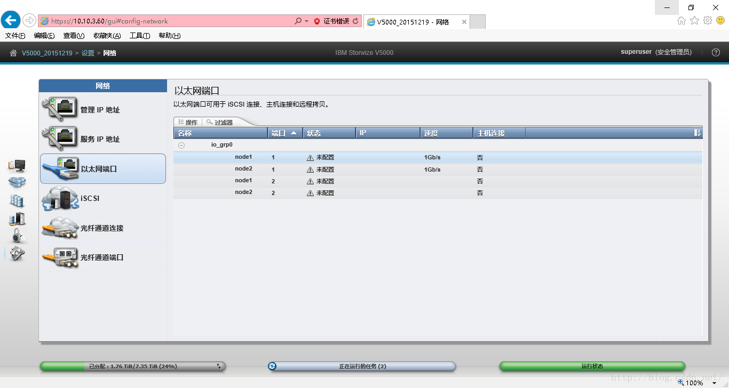Viewport: 729px width, 388px height.
Task: Open the browser Home icon
Action: [x=682, y=21]
